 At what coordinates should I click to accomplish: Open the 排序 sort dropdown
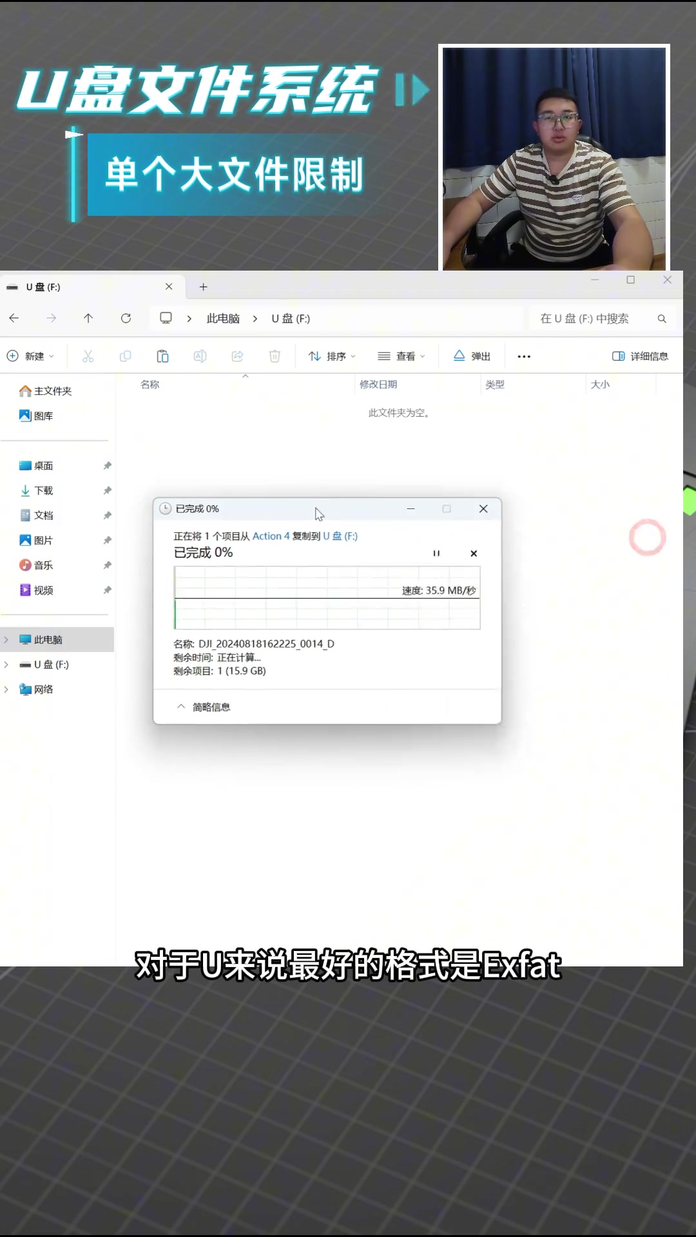(332, 356)
